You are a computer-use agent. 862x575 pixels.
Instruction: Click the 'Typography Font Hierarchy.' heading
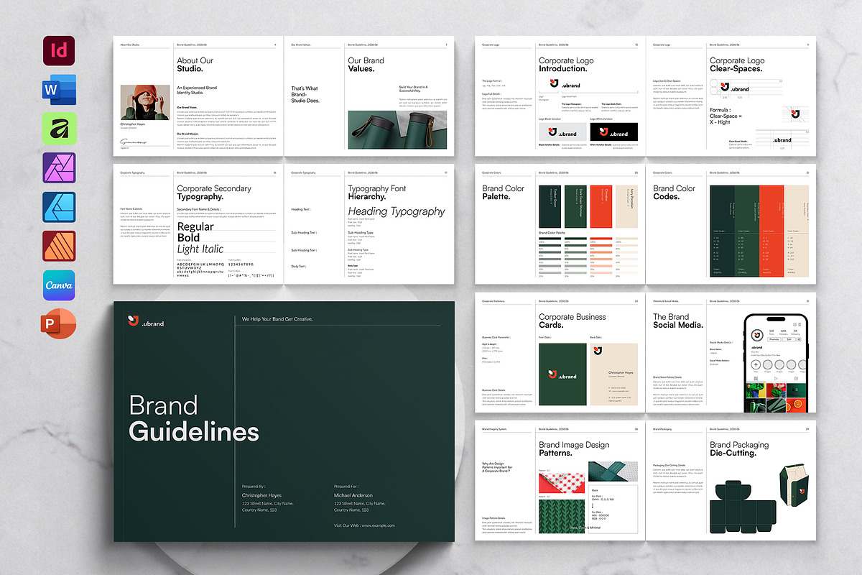coord(377,193)
